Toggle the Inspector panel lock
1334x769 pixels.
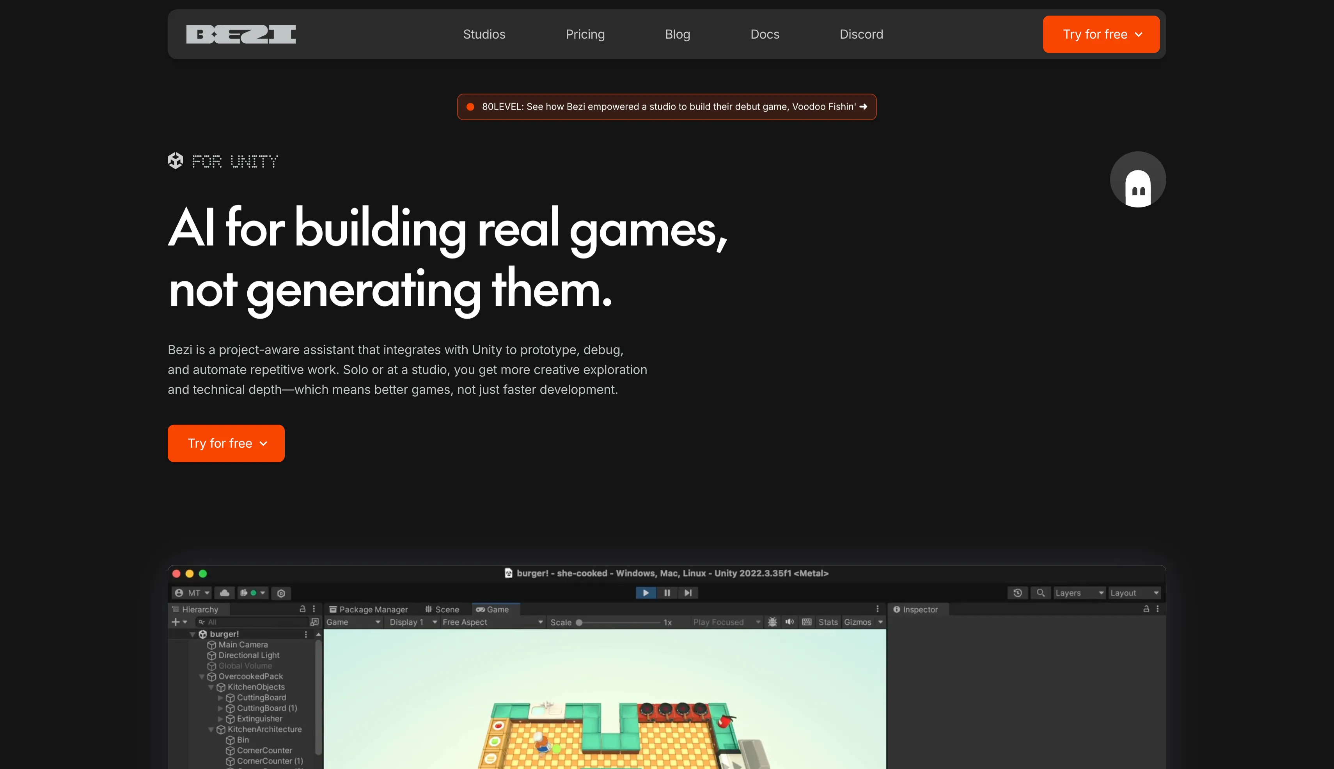coord(1146,609)
